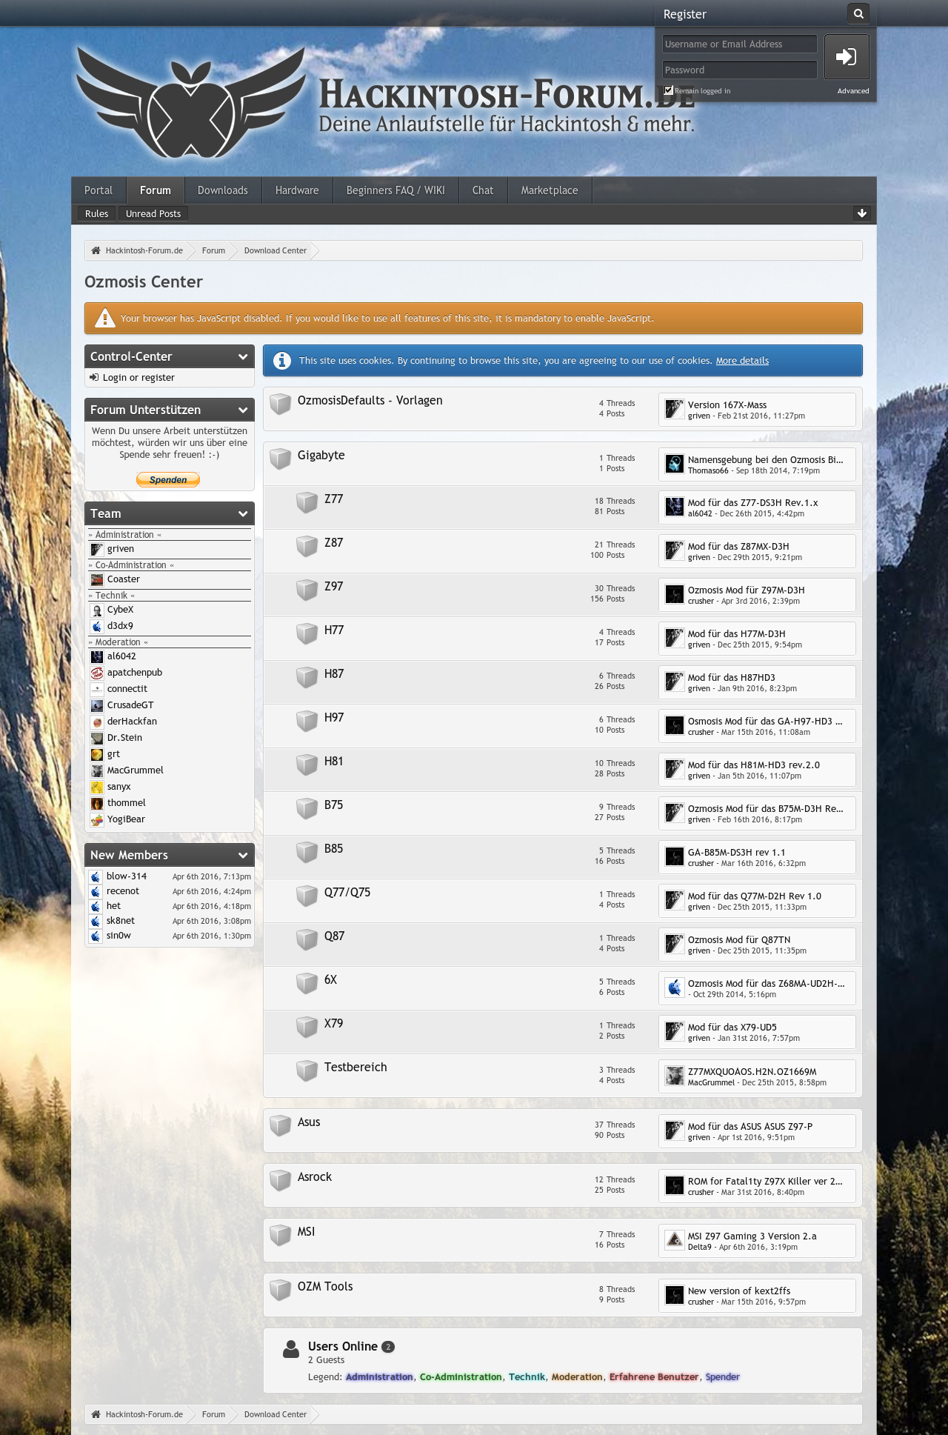Open thread New version of kext2ffs
948x1435 pixels.
[x=739, y=1291]
